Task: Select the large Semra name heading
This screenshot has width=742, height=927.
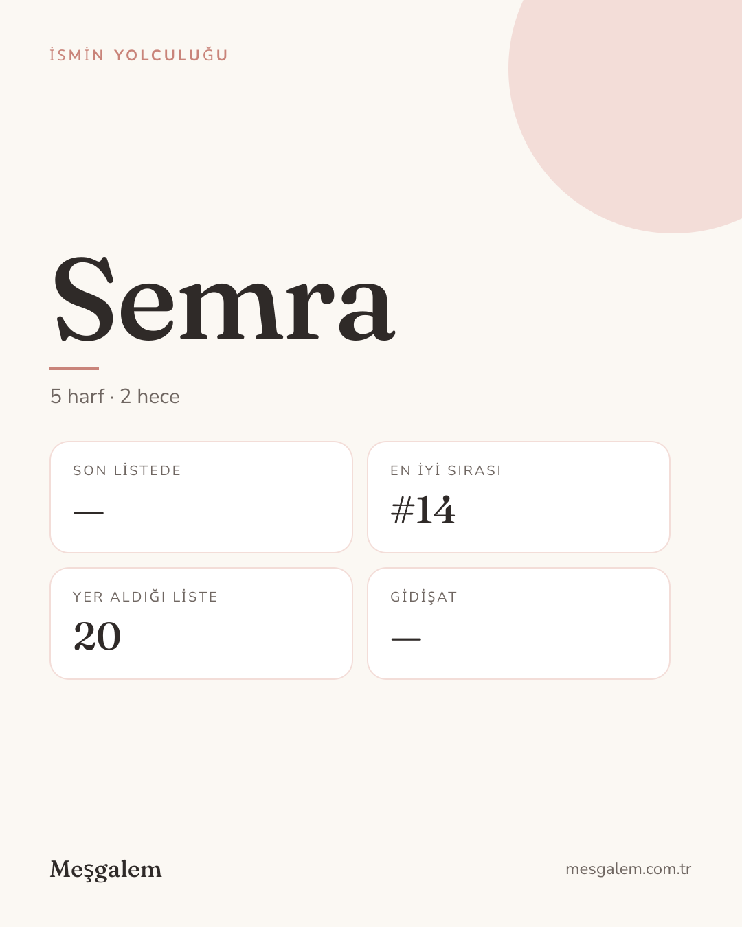Action: tap(224, 299)
